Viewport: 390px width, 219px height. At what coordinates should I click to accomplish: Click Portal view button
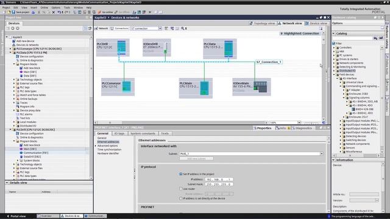(x=16, y=216)
